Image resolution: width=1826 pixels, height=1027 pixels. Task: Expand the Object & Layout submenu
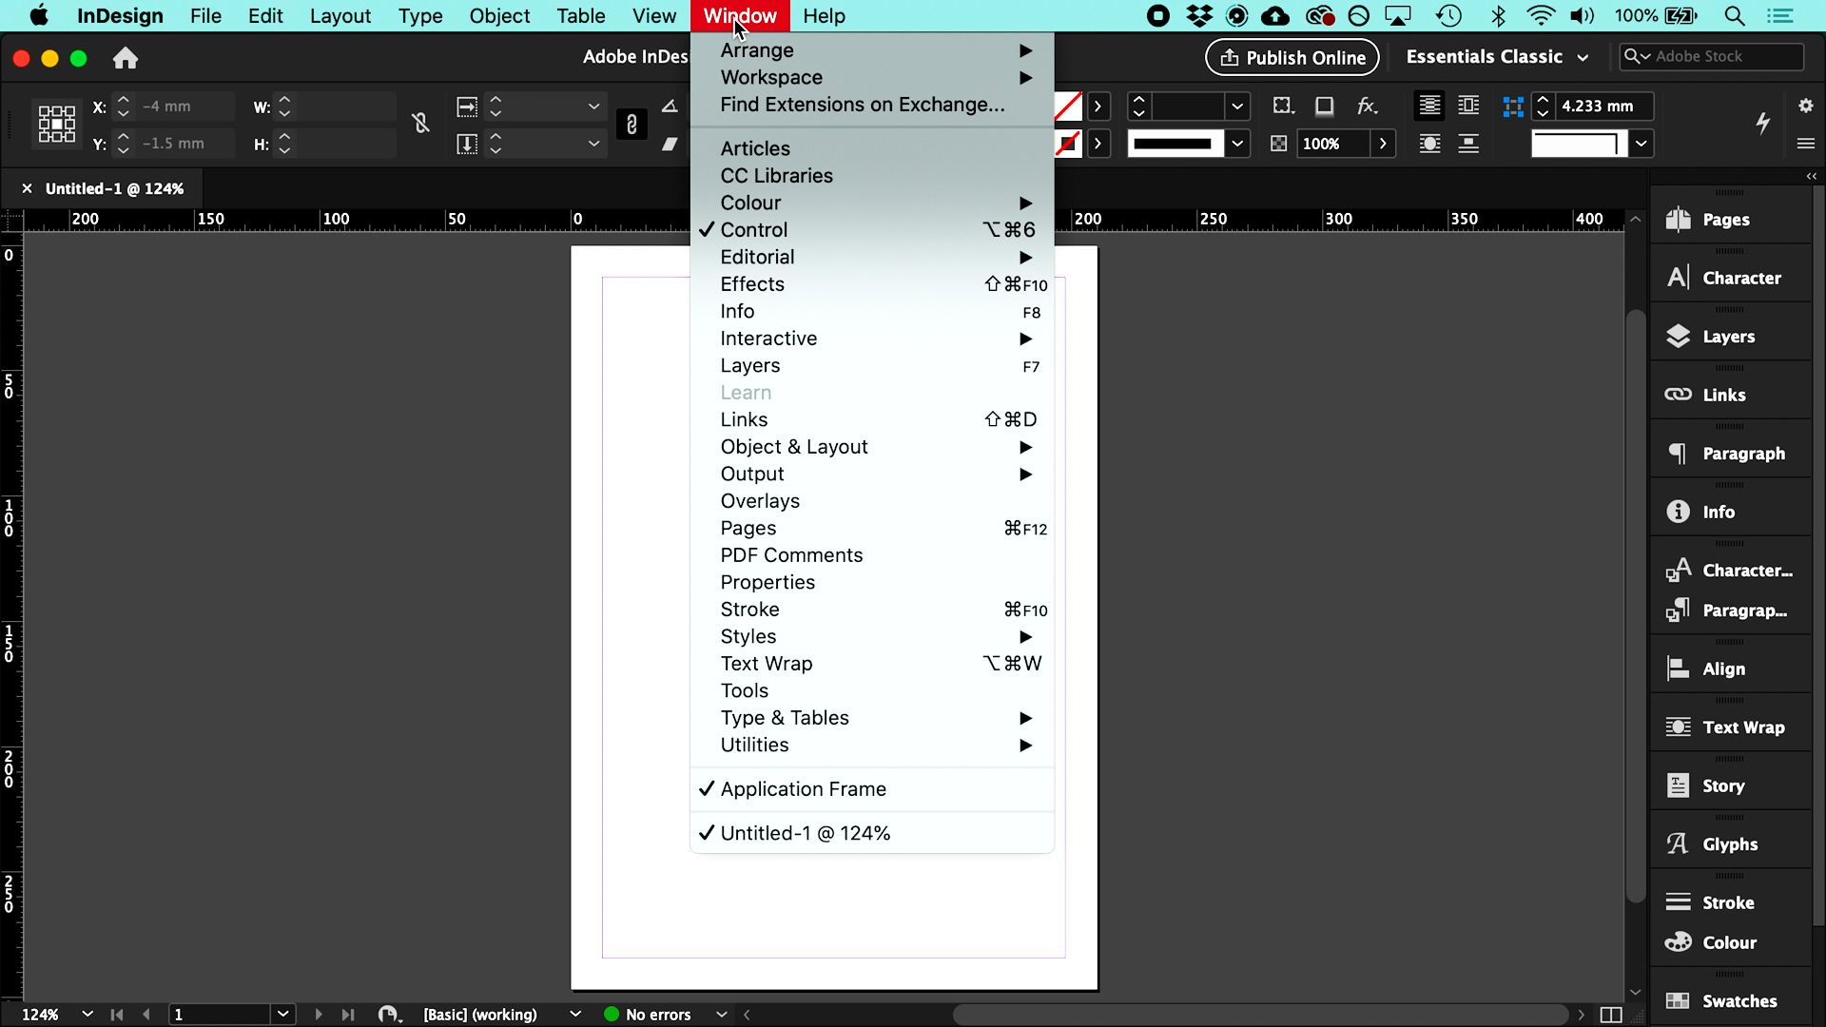tap(794, 446)
